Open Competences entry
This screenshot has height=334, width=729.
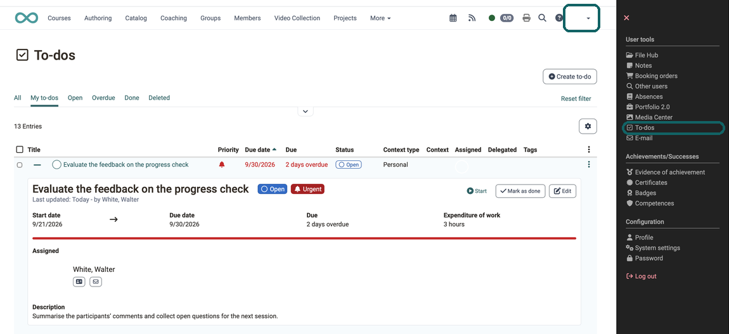coord(650,203)
